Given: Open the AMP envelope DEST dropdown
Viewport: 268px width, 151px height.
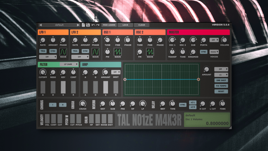Looking at the screenshot, I should tap(116, 72).
